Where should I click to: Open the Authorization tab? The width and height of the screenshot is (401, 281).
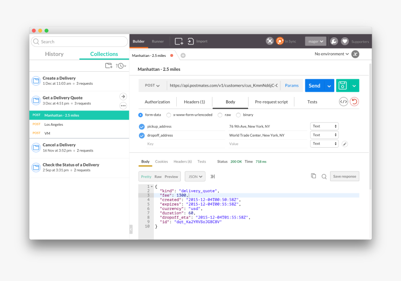tap(157, 102)
